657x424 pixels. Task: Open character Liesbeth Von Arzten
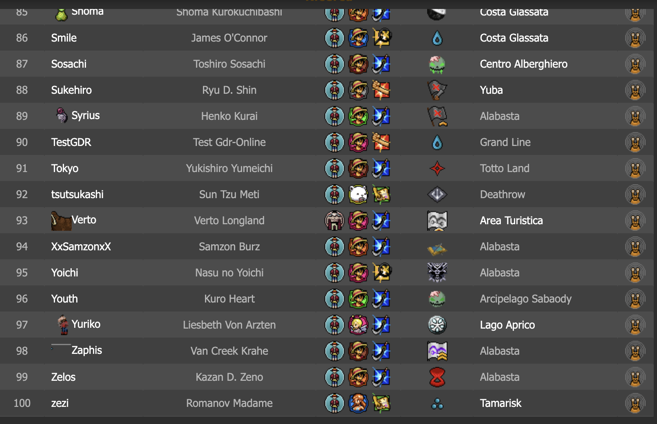pyautogui.click(x=229, y=325)
